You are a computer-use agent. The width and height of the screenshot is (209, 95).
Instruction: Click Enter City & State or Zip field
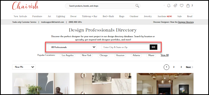126,47
